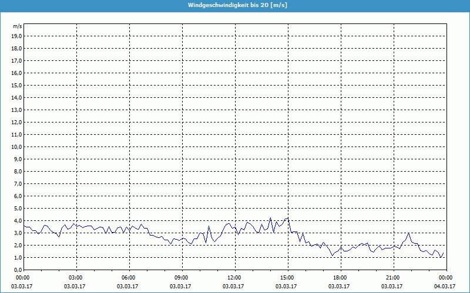Click the m/s unit label above y-axis

17,26
